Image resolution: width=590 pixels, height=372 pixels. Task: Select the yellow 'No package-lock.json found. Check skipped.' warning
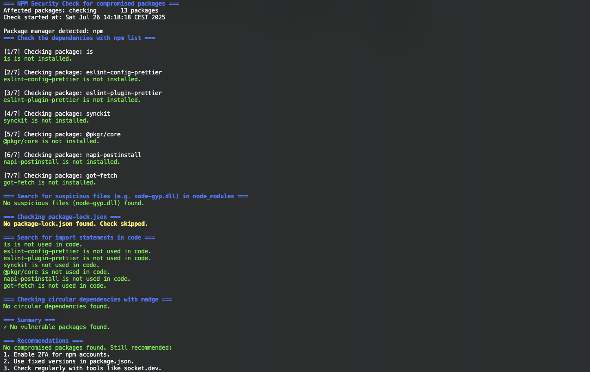tap(76, 224)
